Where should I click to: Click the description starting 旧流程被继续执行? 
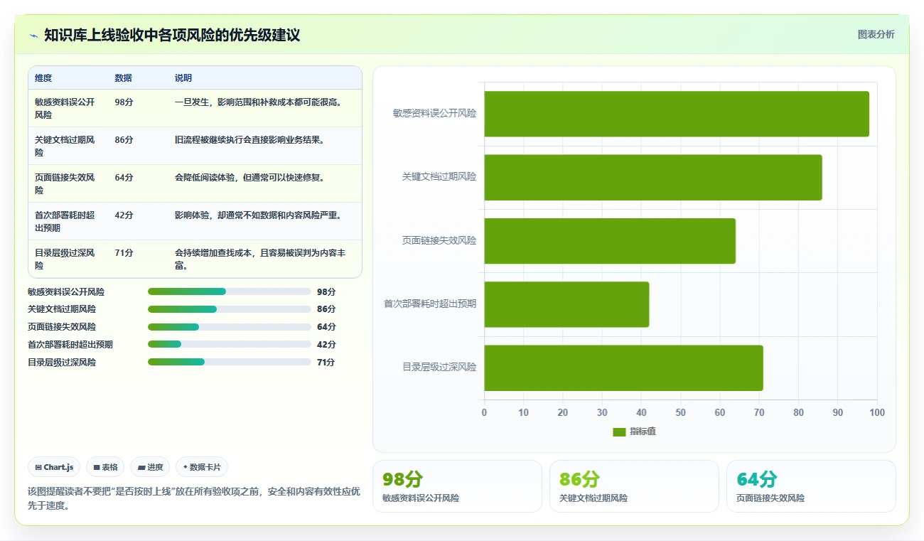(x=250, y=139)
